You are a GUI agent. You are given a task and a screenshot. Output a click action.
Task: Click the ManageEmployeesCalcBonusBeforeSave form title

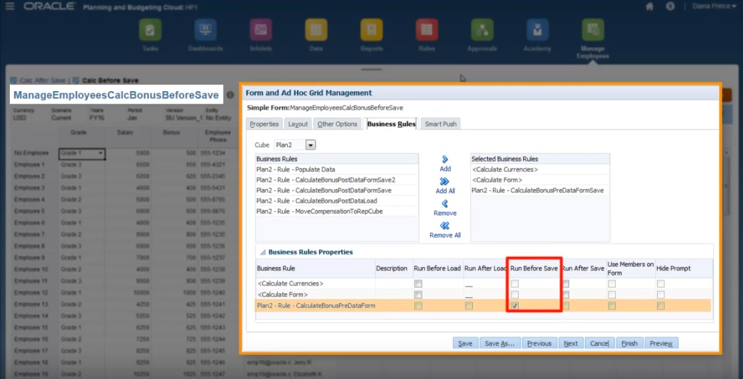tap(115, 95)
